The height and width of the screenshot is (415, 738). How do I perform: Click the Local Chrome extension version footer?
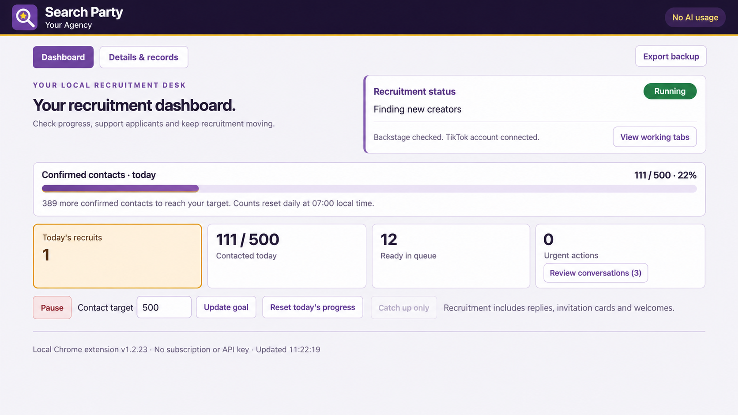(x=177, y=349)
